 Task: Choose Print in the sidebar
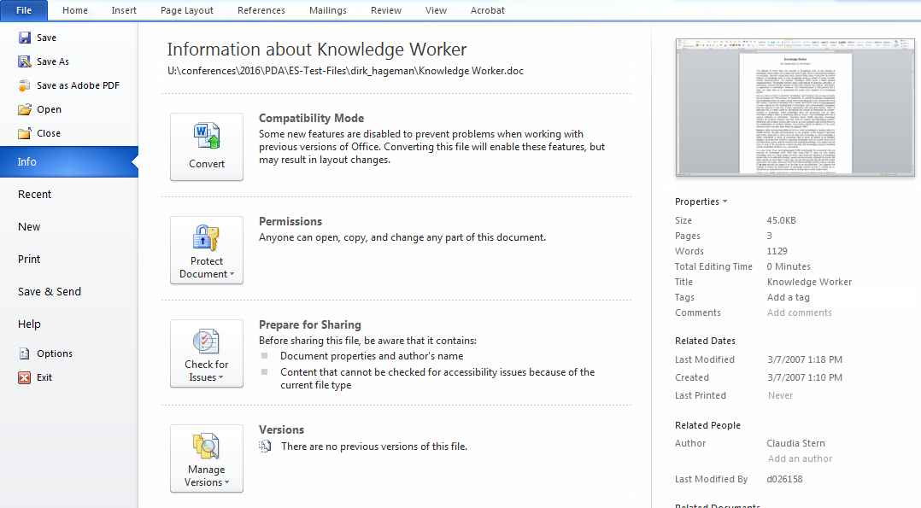tap(29, 259)
